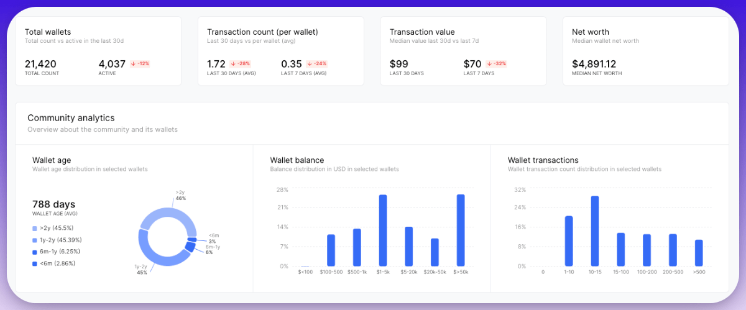Click "Median wallet net worth" subtitle
Screen dimensions: 746x310
[x=606, y=41]
